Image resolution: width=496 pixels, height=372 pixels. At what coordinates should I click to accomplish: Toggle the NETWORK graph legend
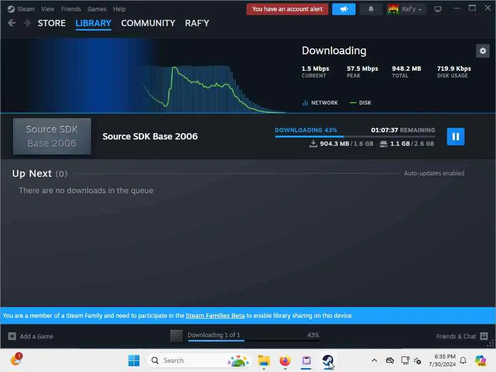(x=320, y=103)
